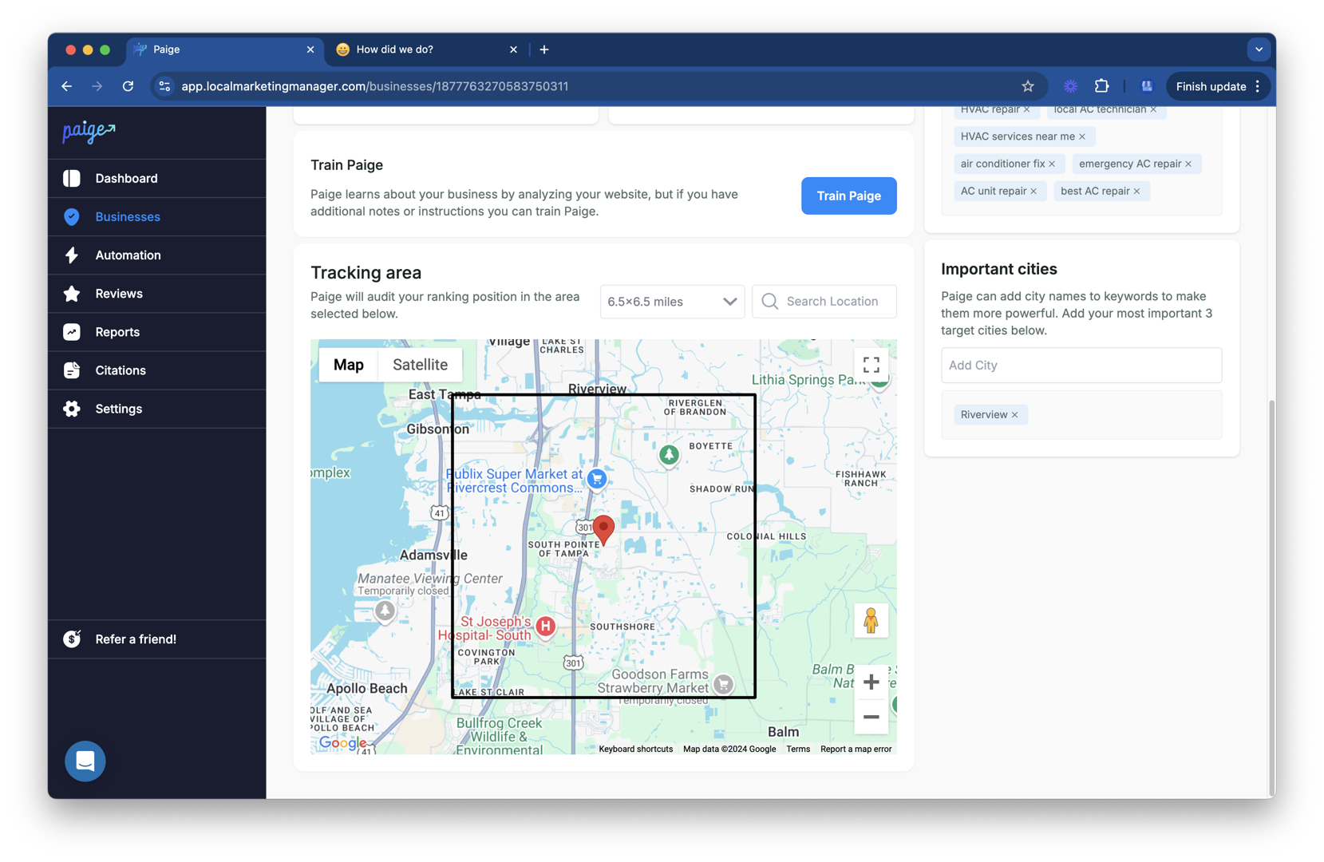Select the Map view tab
Image resolution: width=1324 pixels, height=862 pixels.
(x=349, y=364)
